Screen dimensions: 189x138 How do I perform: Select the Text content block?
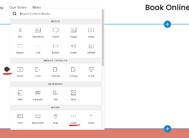click(x=20, y=33)
